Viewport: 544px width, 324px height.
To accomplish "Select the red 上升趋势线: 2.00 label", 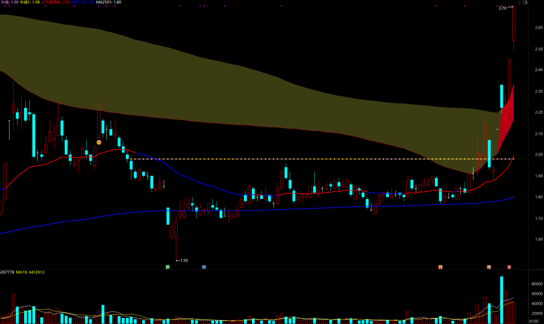I will (x=55, y=2).
